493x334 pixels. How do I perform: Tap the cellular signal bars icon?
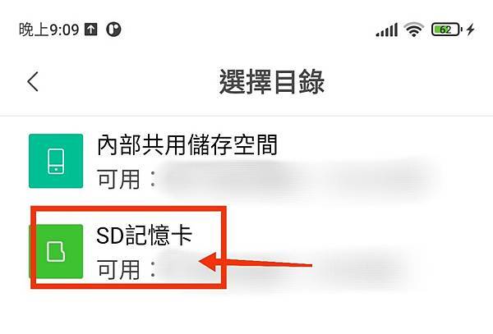point(387,30)
